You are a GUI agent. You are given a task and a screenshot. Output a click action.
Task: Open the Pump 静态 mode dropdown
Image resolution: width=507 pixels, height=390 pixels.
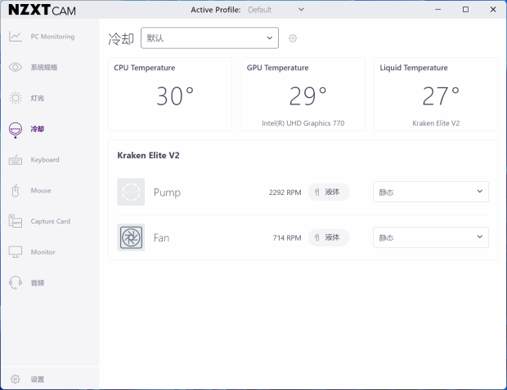(x=431, y=192)
